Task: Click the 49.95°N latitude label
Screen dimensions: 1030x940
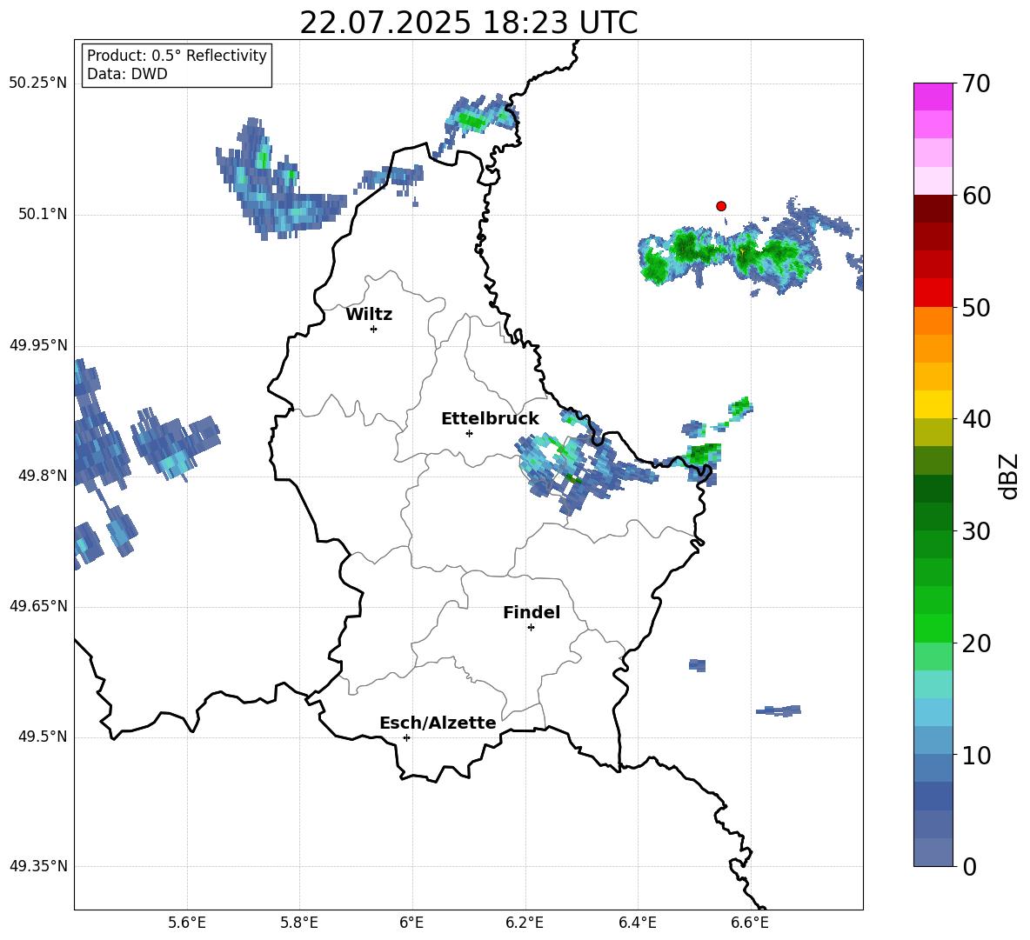Action: [38, 344]
